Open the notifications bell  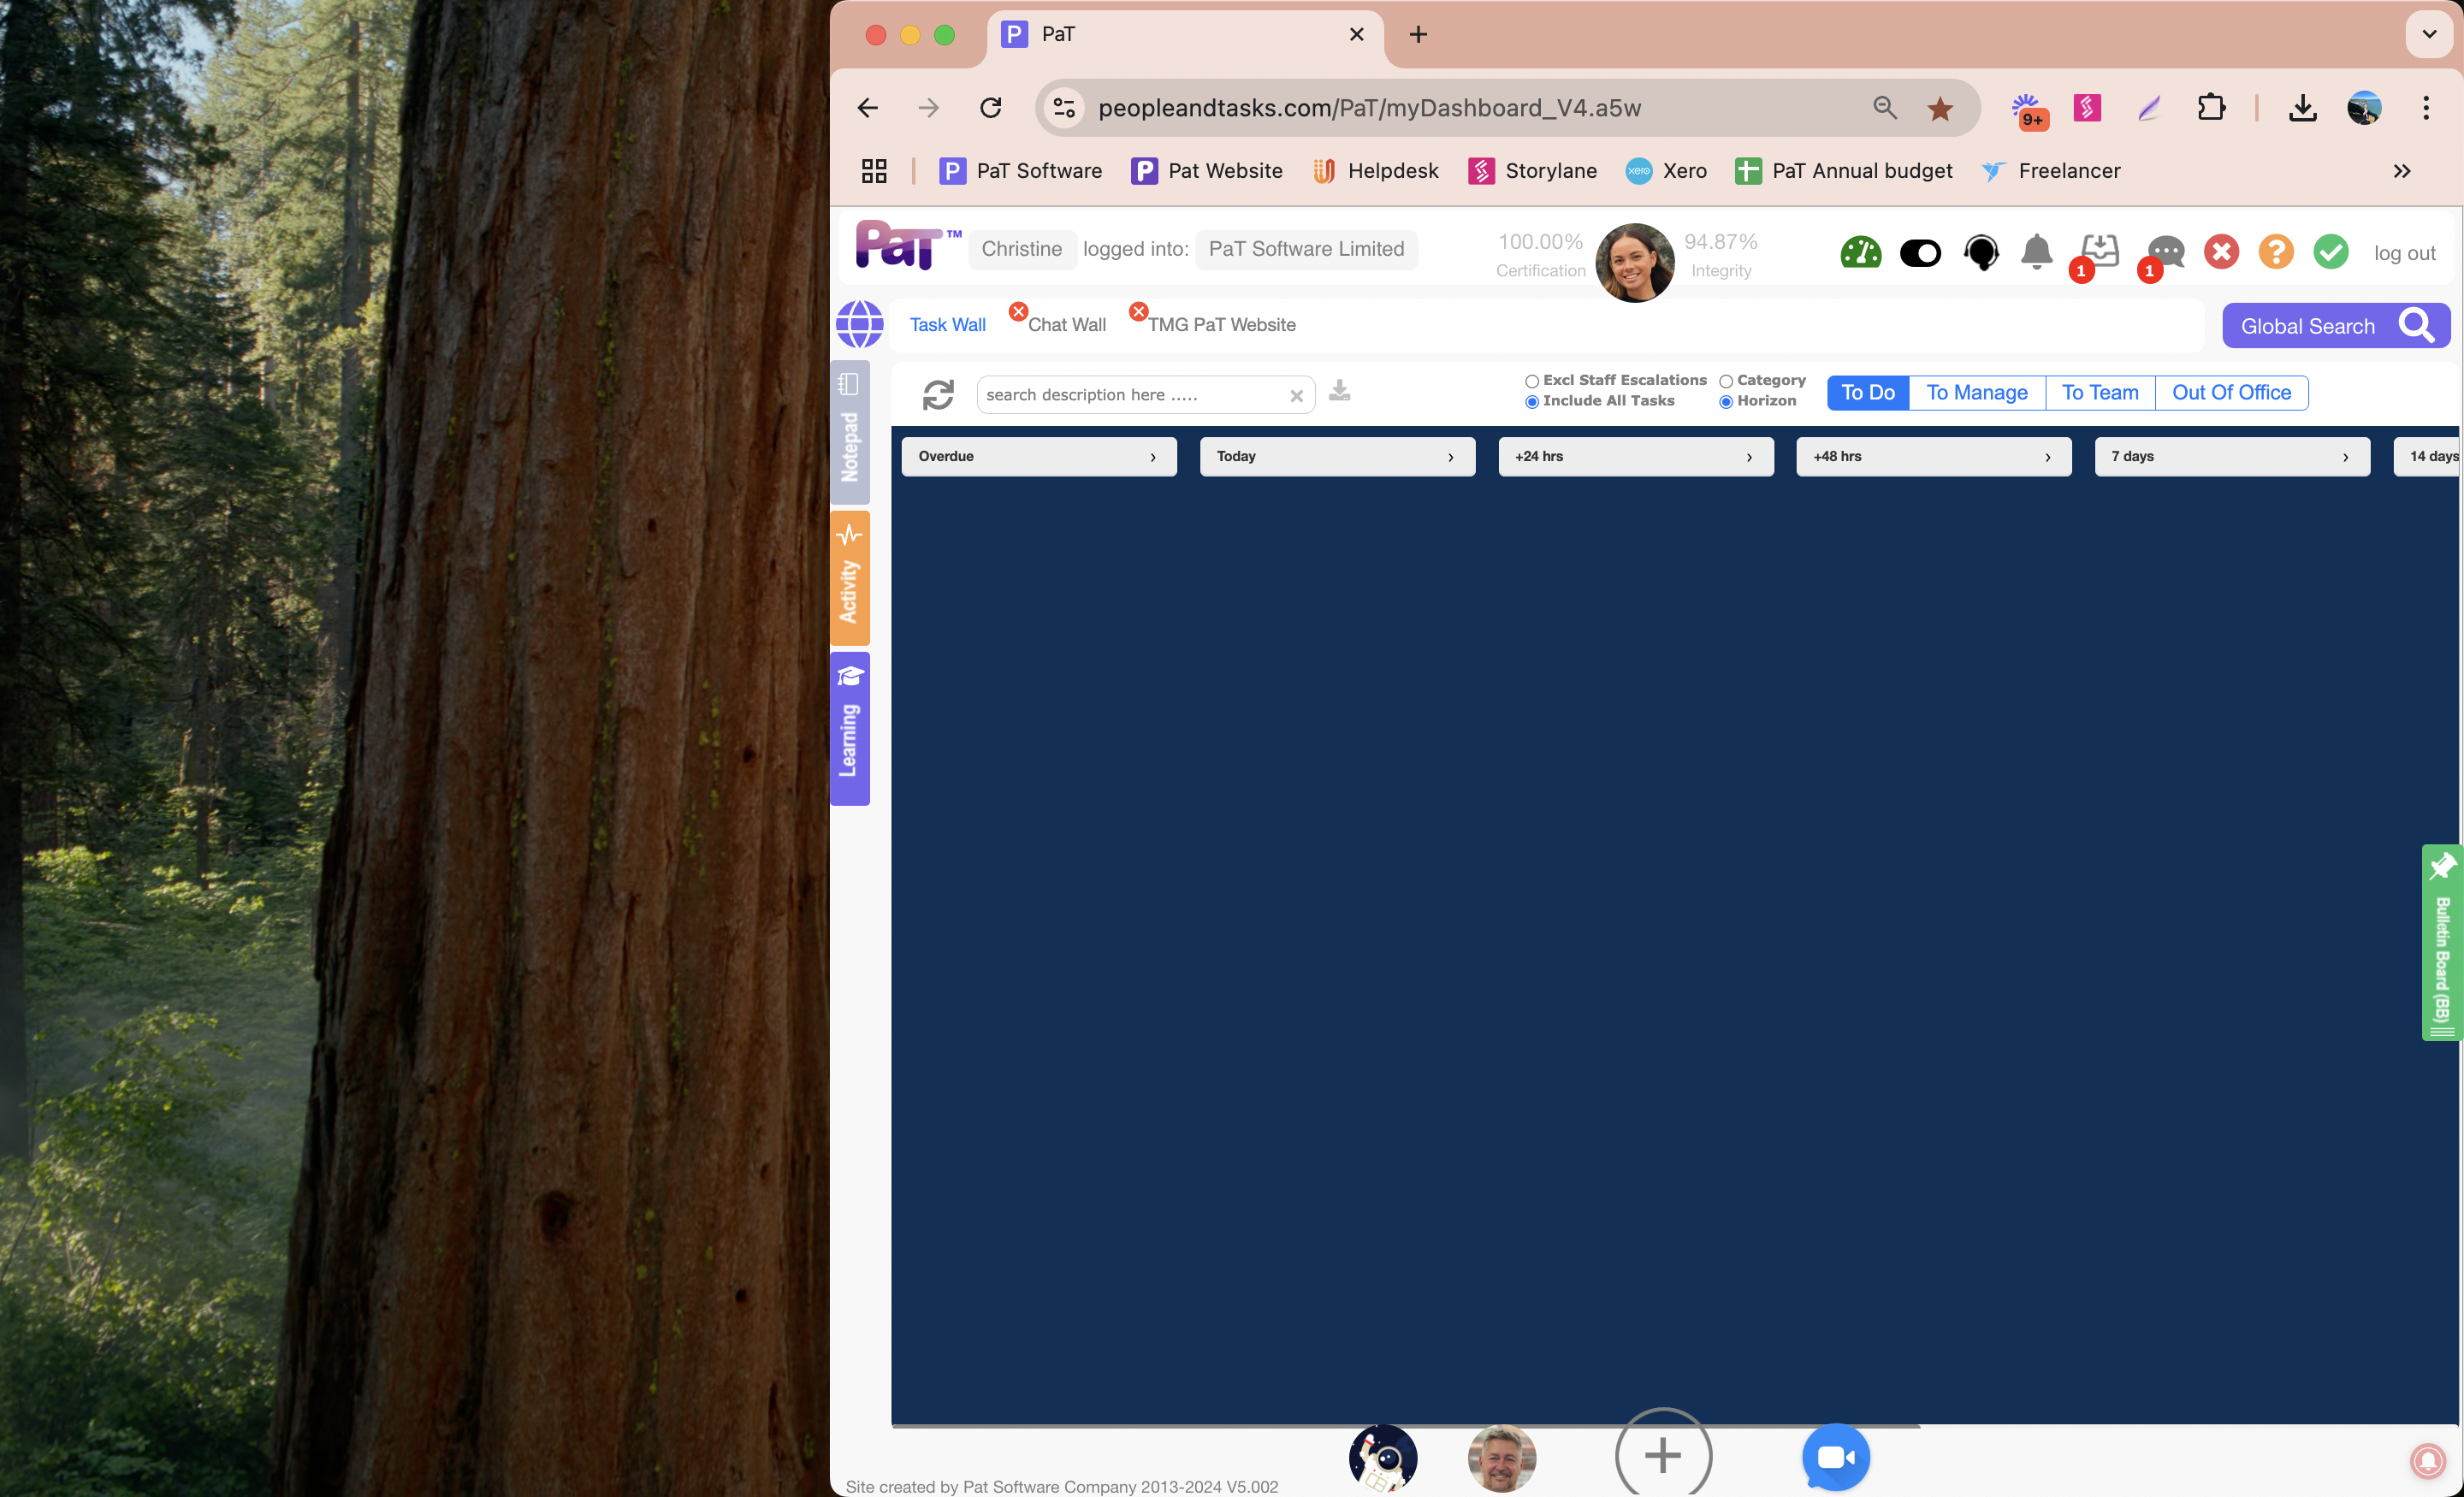point(2036,252)
